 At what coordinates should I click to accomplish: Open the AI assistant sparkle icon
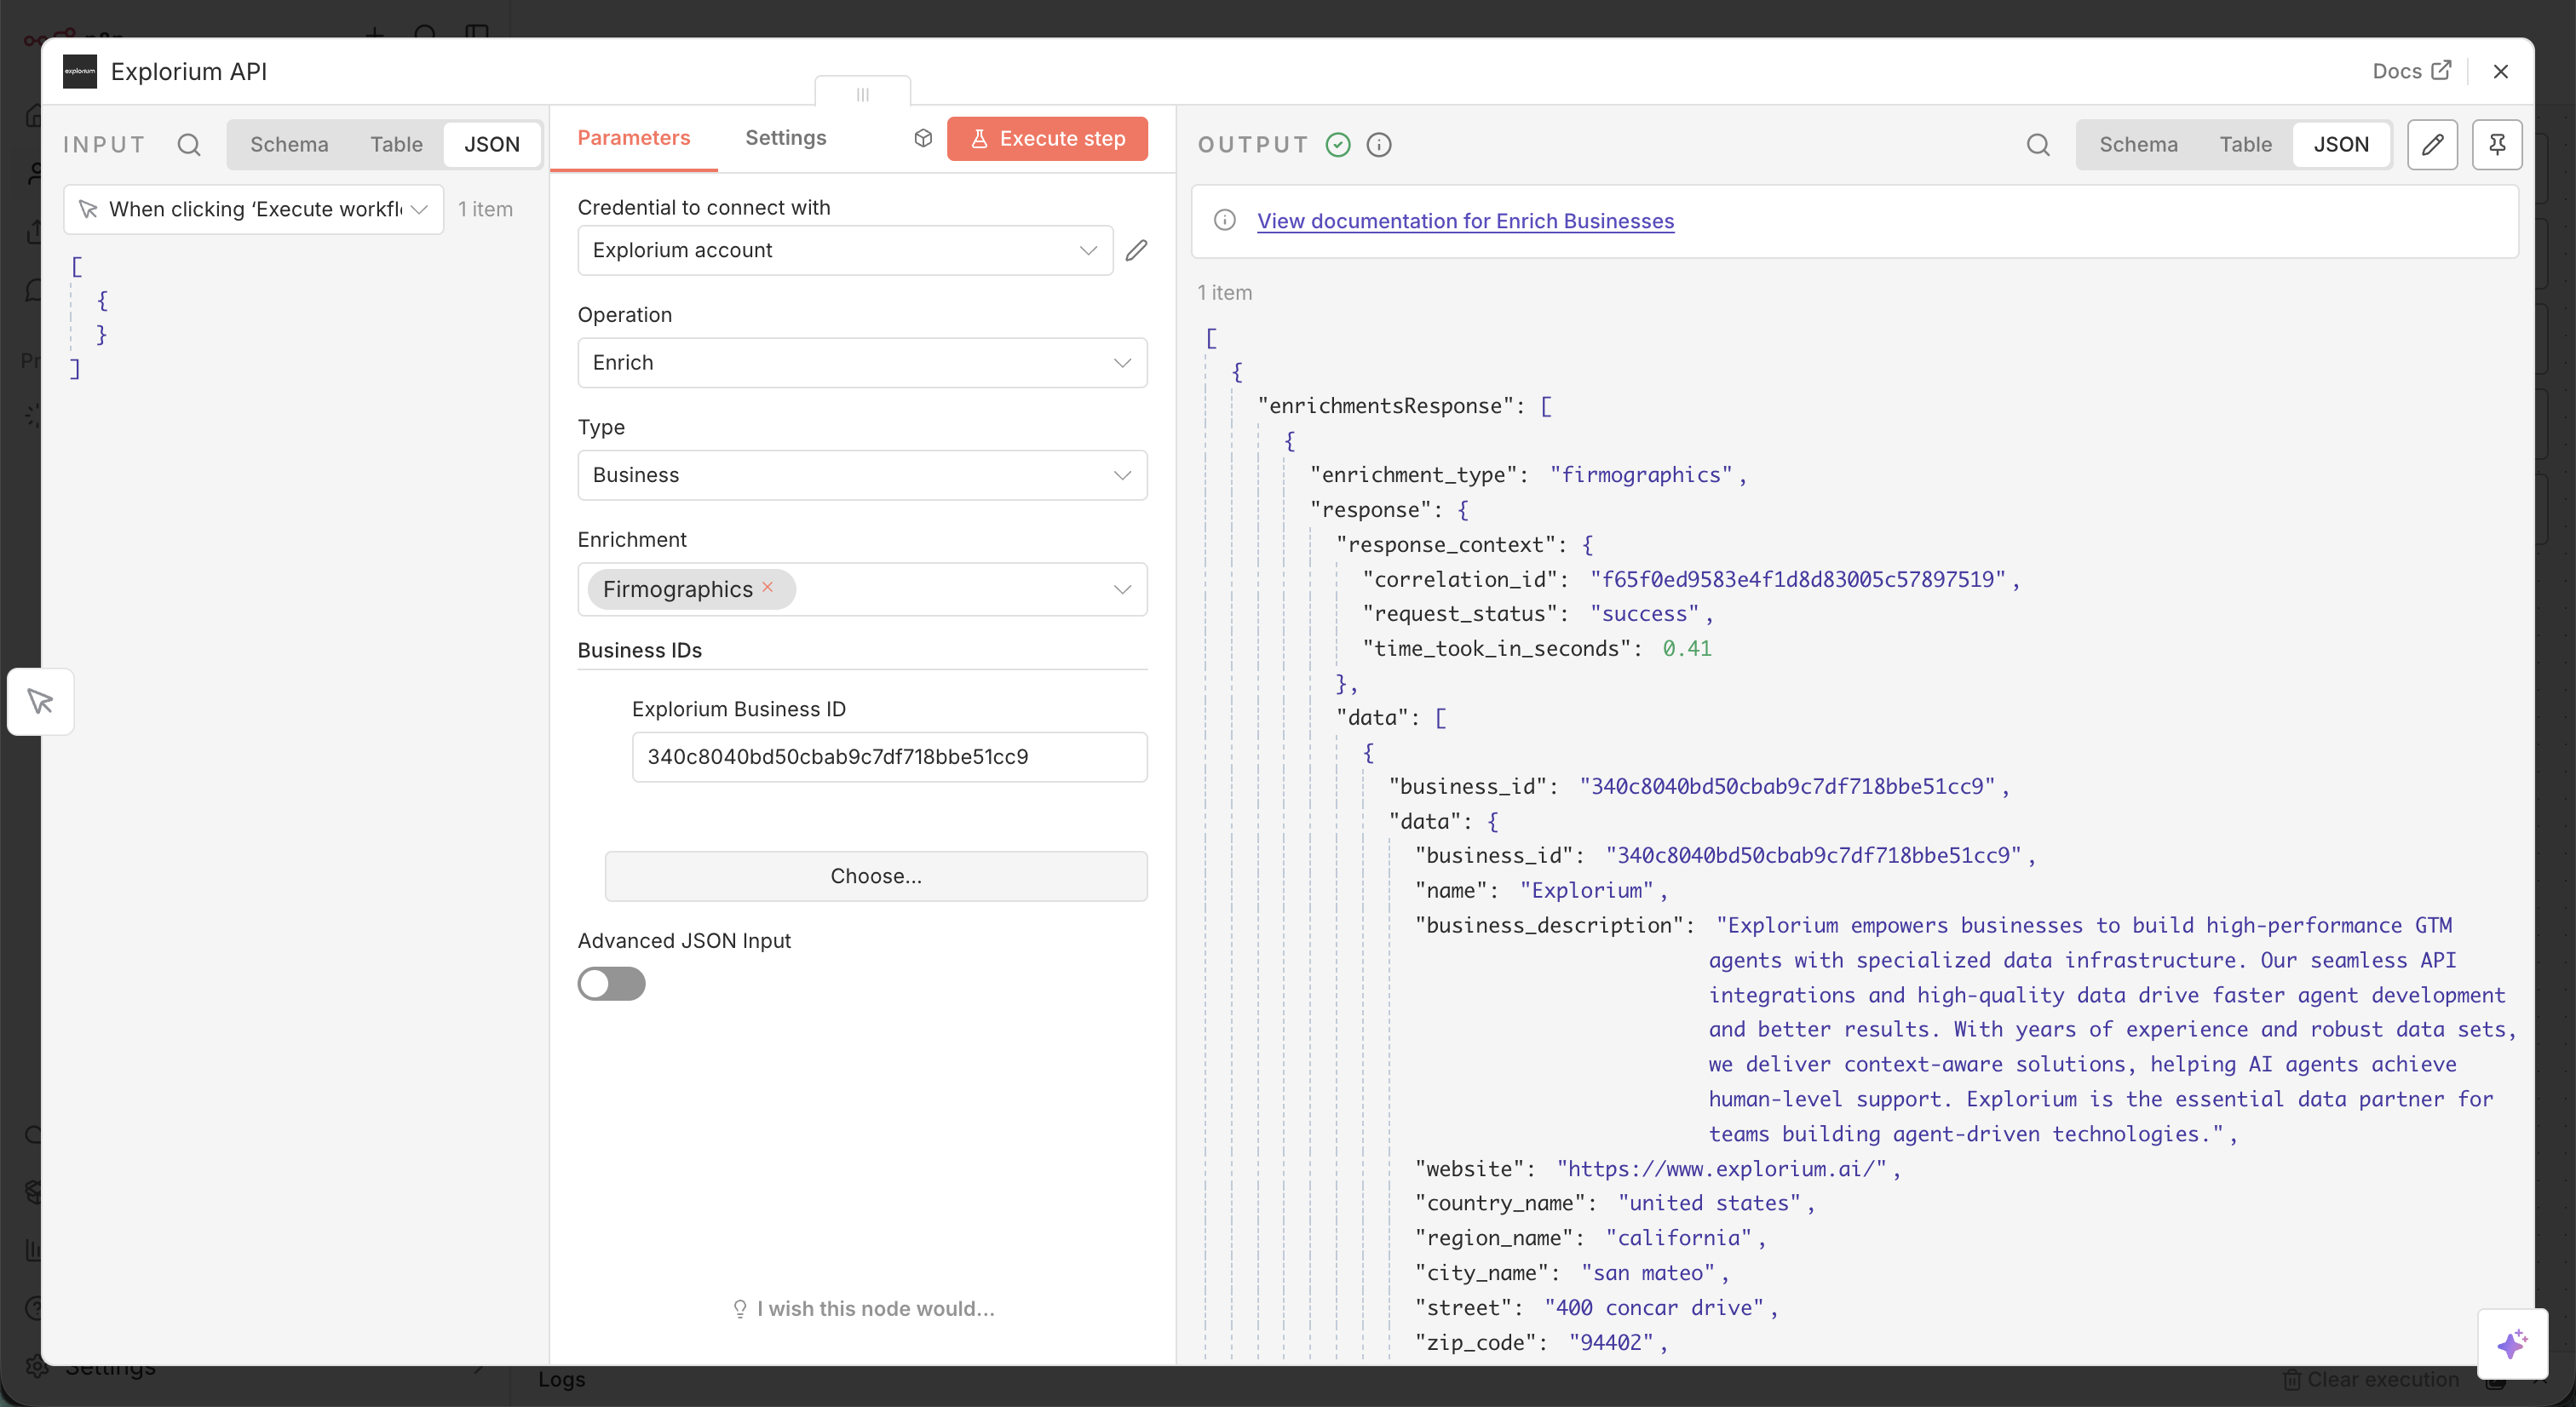coord(2512,1344)
